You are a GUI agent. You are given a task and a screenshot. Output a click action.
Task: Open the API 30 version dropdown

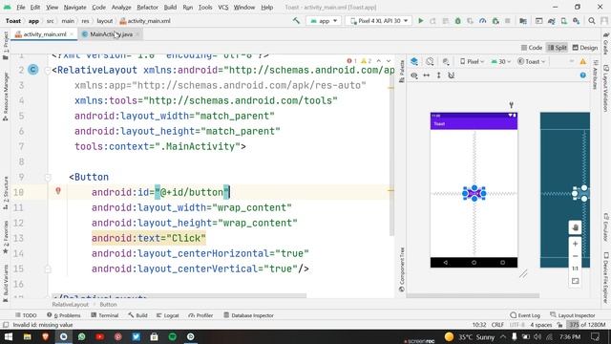(x=500, y=61)
